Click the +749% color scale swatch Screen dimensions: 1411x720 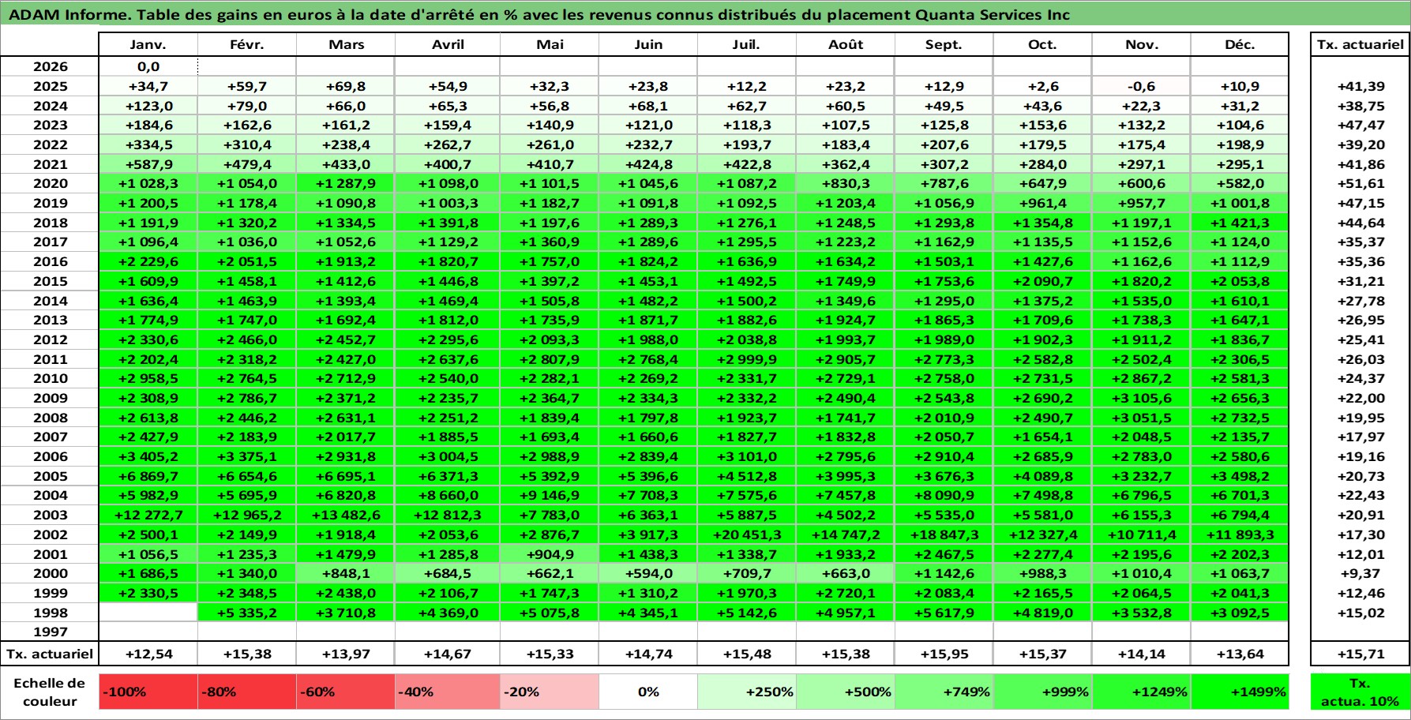pos(944,692)
